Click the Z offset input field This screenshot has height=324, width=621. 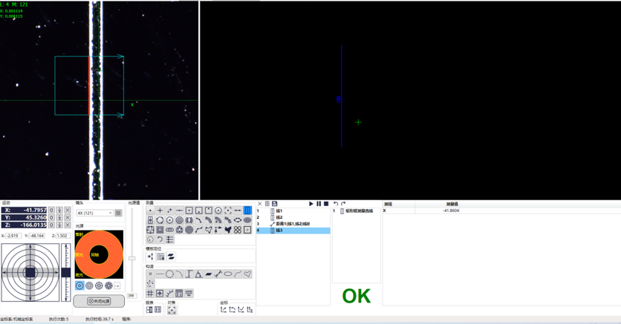click(62, 236)
